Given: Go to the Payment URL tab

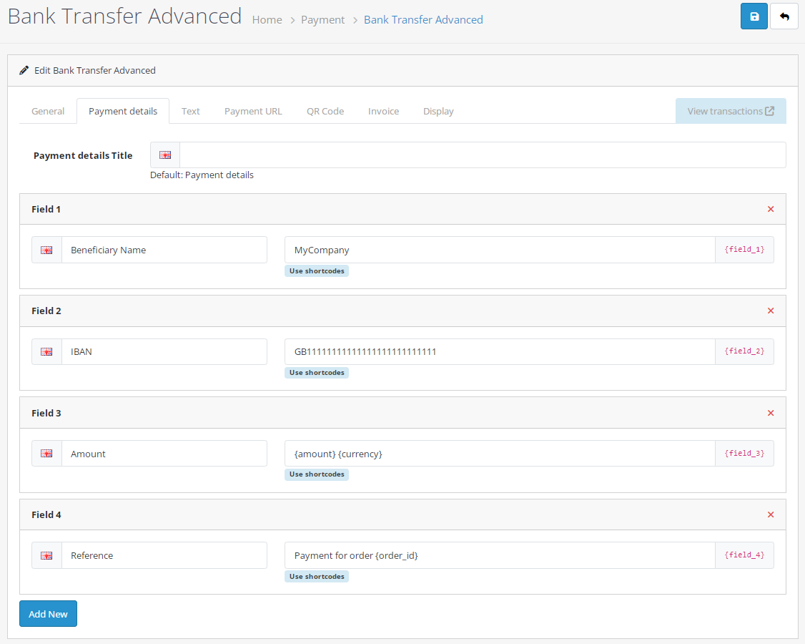Looking at the screenshot, I should click(x=253, y=111).
